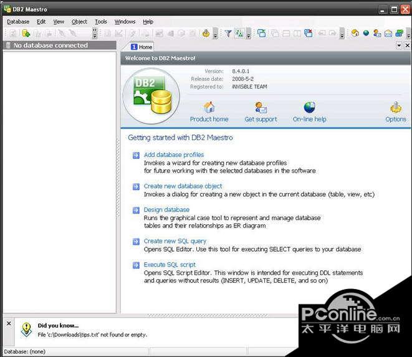Click the funnel filter toolbar icon
Viewport: 412px width, 357px height.
point(228,34)
